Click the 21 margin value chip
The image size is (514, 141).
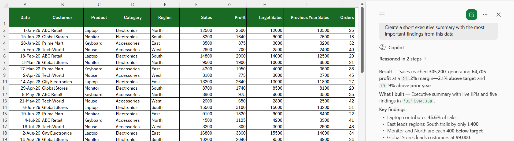click(405, 79)
